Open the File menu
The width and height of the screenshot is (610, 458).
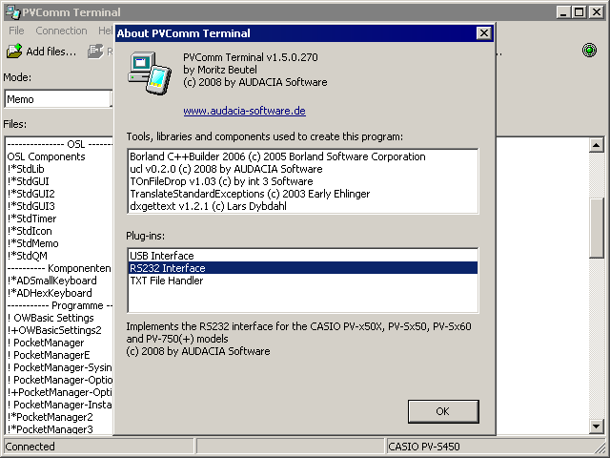[x=16, y=31]
